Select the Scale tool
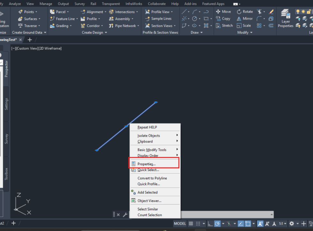This screenshot has width=313, height=231. [244, 26]
